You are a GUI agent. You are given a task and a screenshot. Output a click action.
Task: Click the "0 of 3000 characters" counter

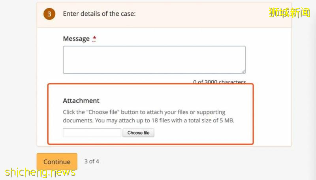tap(219, 82)
